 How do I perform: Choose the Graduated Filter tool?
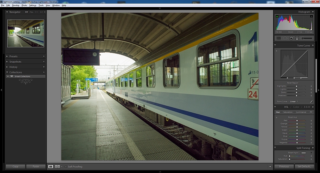point(297,38)
